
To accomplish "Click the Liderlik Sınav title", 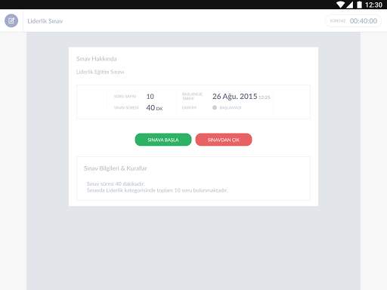I will click(45, 21).
